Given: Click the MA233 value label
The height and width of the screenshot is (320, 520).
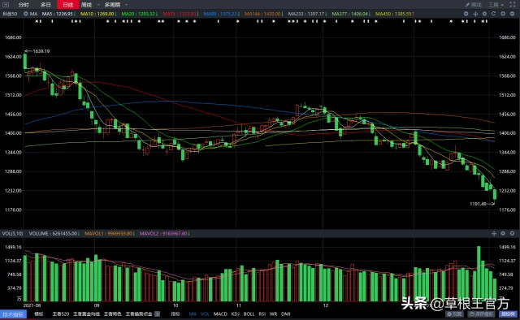Looking at the screenshot, I should pyautogui.click(x=307, y=14).
